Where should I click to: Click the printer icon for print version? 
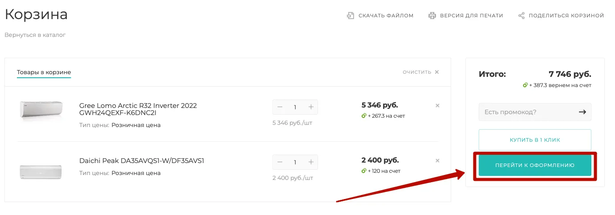click(432, 16)
